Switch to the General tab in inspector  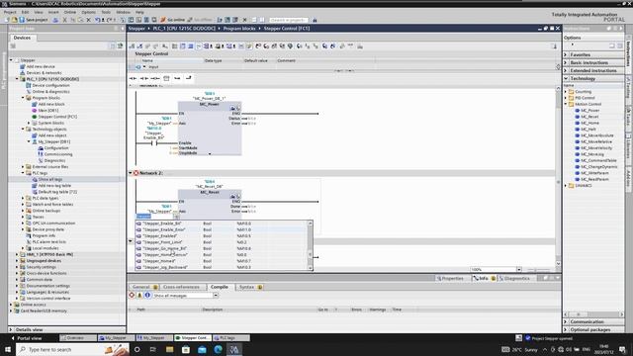(143, 287)
